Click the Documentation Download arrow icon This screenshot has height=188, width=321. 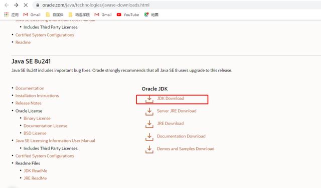coord(149,137)
